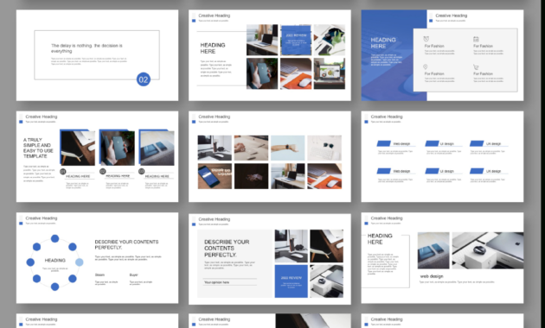Click the 'Steam' label on the diagram slide
Image resolution: width=545 pixels, height=328 pixels.
99,275
